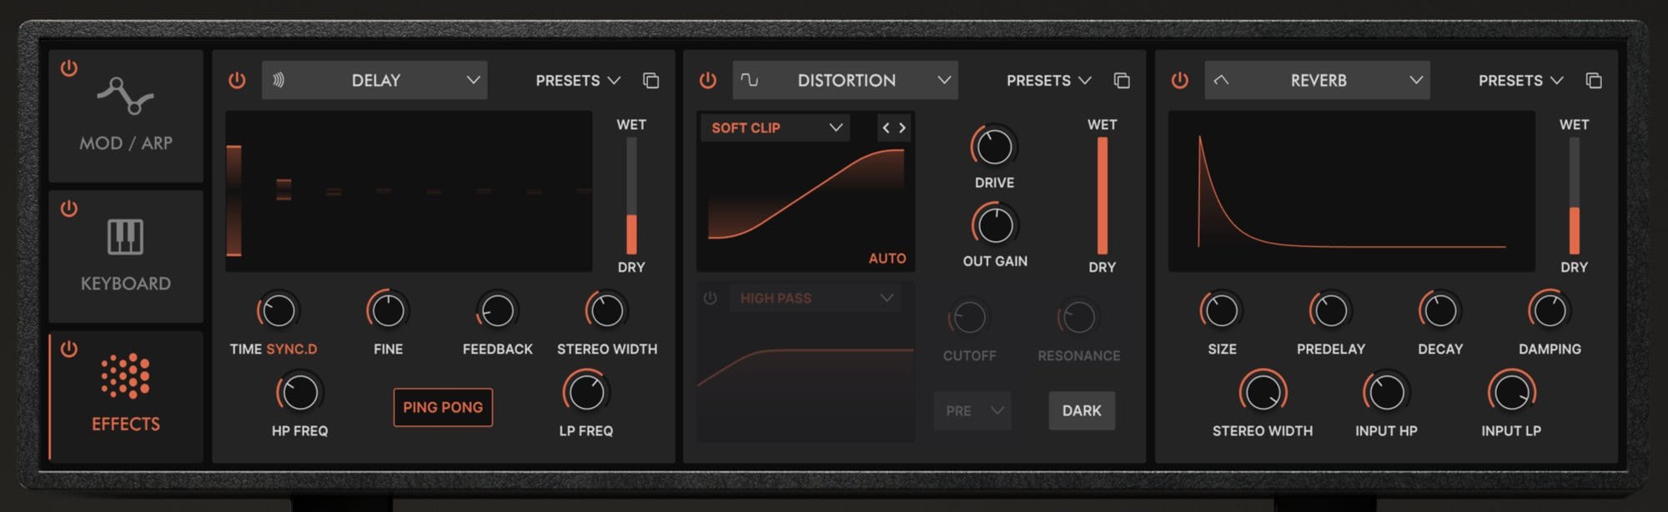Click the copy icon in Reverb panel
1668x512 pixels.
pyautogui.click(x=1593, y=81)
